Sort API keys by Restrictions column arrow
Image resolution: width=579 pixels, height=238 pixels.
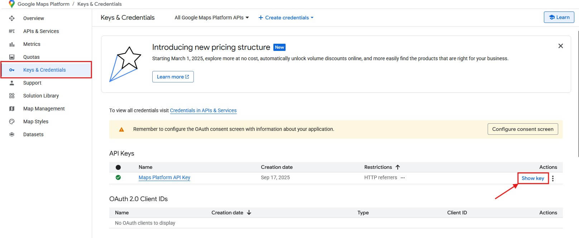(398, 167)
